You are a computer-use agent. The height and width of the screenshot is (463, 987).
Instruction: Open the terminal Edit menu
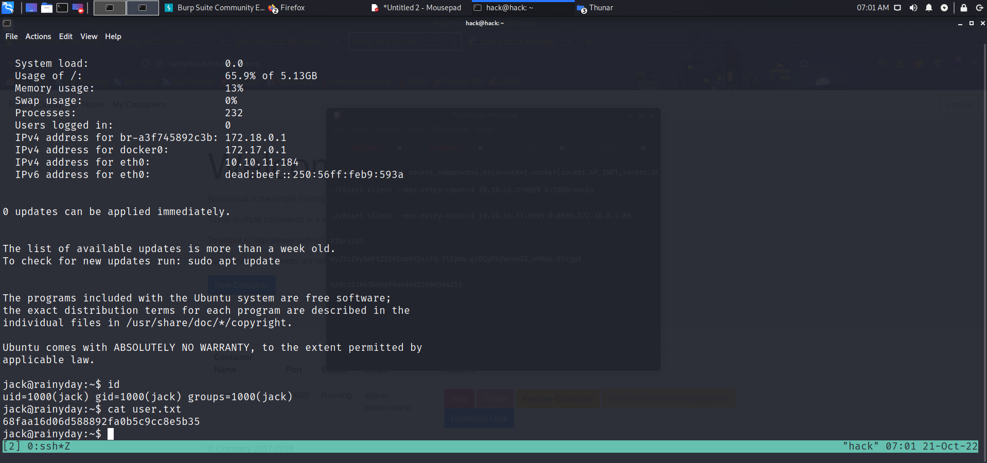pos(66,37)
